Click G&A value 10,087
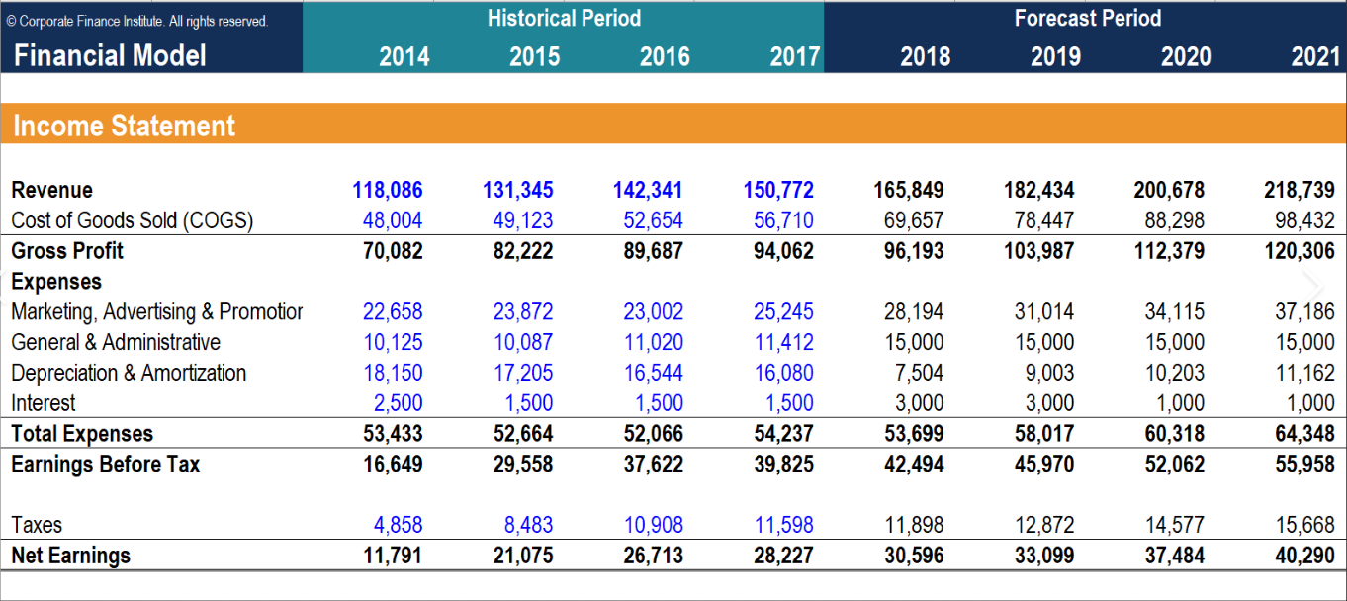This screenshot has height=601, width=1347. [523, 343]
